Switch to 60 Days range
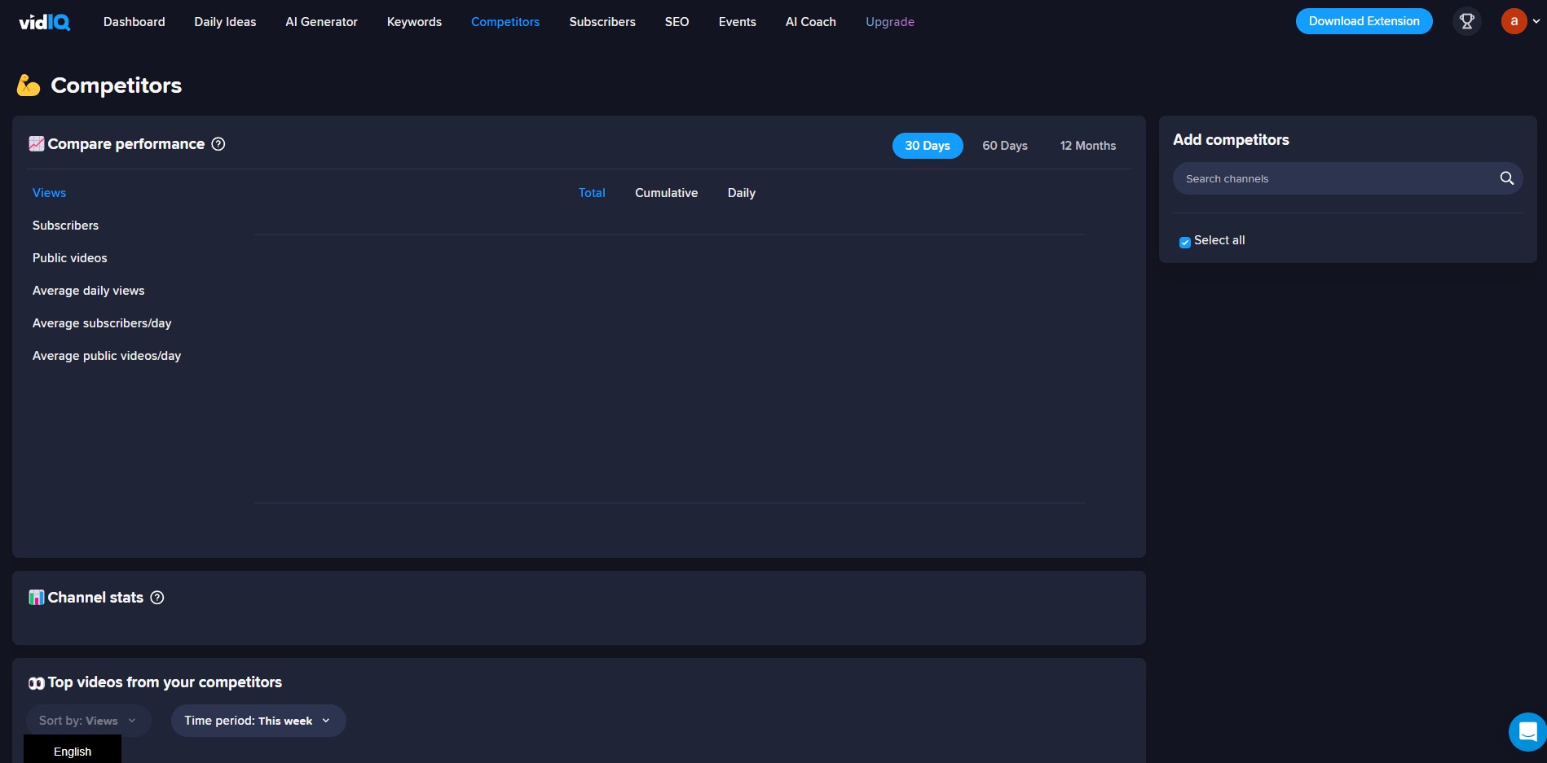The height and width of the screenshot is (763, 1547). (1005, 146)
